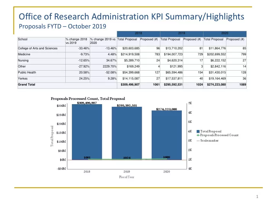275x206 pixels.
Task: Select the 1089 grand total count cell
Action: click(236, 85)
